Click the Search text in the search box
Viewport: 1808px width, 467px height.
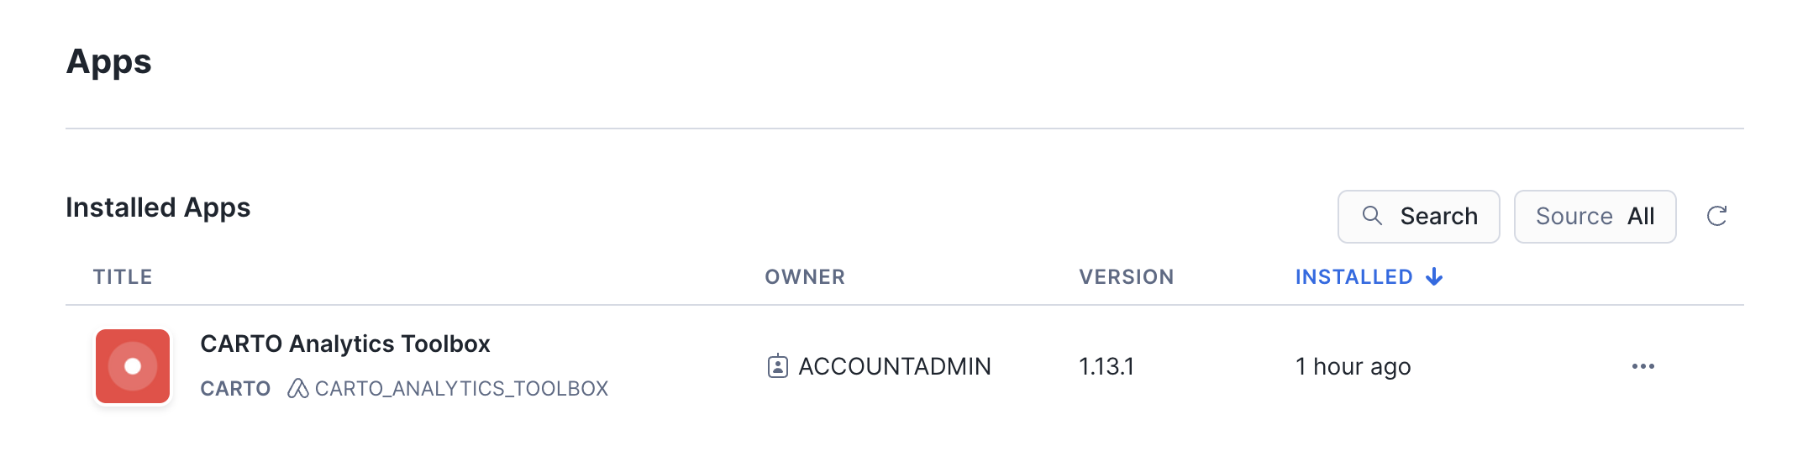click(x=1438, y=217)
